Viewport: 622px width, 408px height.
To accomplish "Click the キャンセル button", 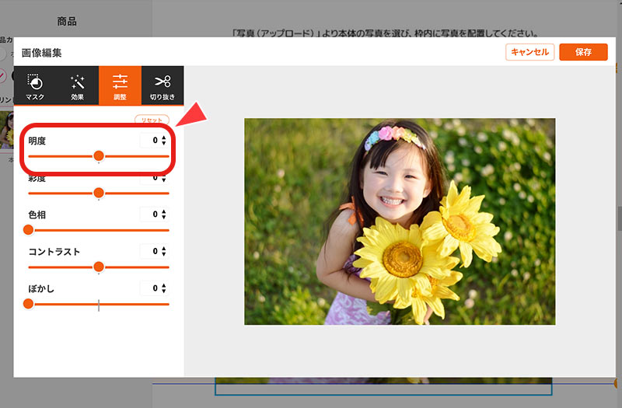I will (529, 52).
